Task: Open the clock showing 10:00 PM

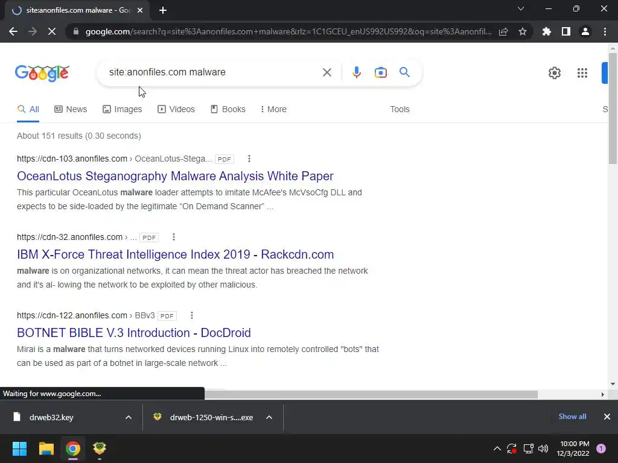Action: click(x=573, y=449)
